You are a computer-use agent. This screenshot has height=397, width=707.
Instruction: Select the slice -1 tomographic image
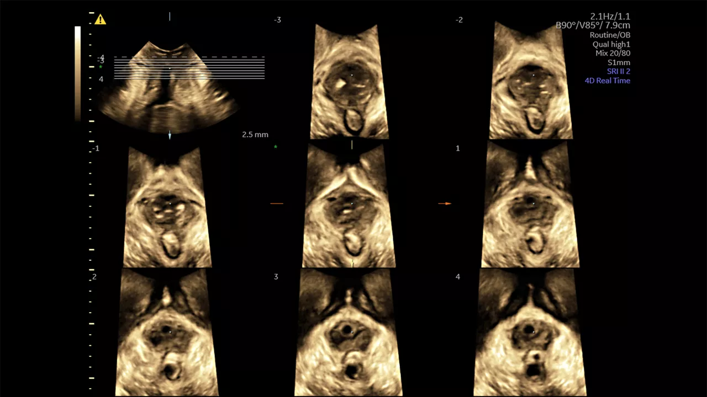click(x=167, y=207)
